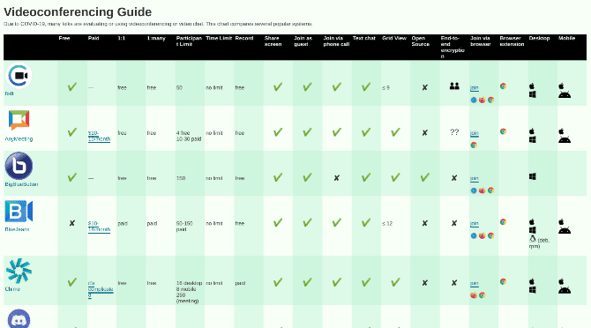Click the join link in BigBlueButton row
This screenshot has height=328, width=591.
[475, 178]
